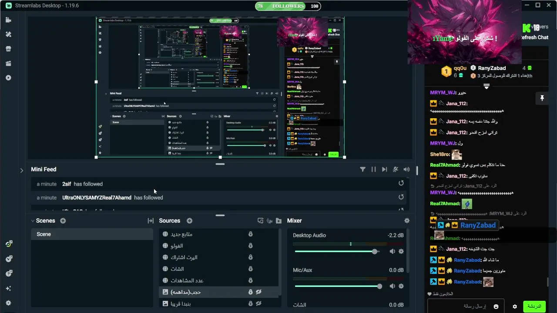Screen dimensions: 557x313
Task: Collapse the Scenes collection dropdown chevron
Action: 33,221
